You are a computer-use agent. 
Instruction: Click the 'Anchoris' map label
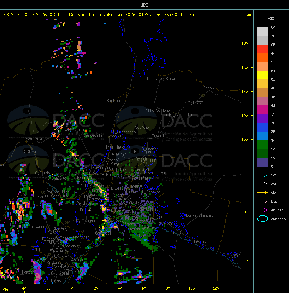[x=81, y=237]
